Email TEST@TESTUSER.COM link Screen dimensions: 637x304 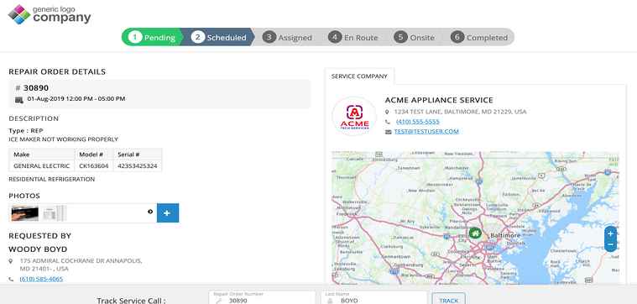click(426, 131)
